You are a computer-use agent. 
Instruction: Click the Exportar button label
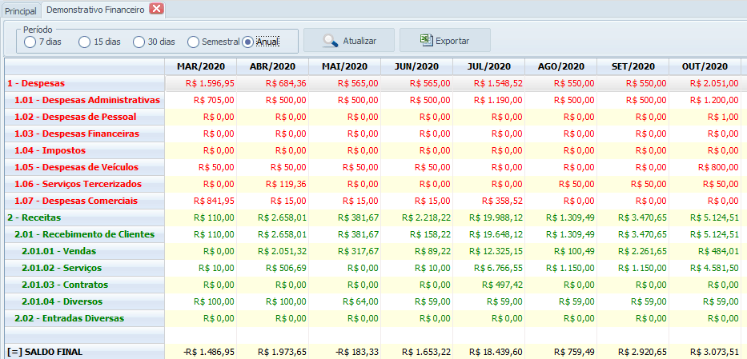coord(452,41)
